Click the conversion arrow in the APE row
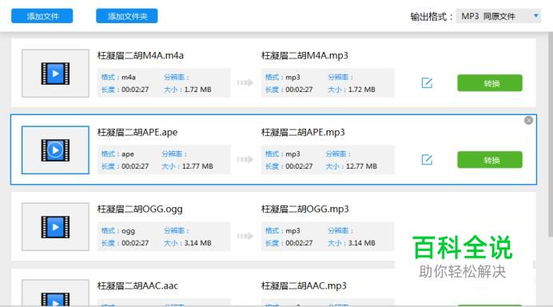Image resolution: width=553 pixels, height=307 pixels. (245, 160)
